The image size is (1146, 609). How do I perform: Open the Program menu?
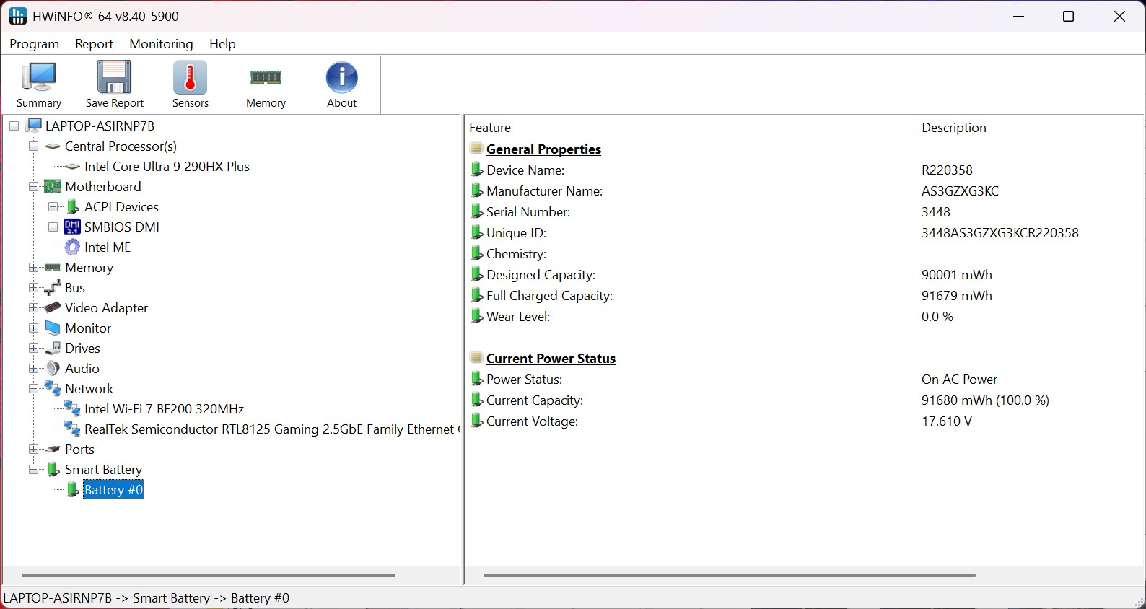pos(35,44)
